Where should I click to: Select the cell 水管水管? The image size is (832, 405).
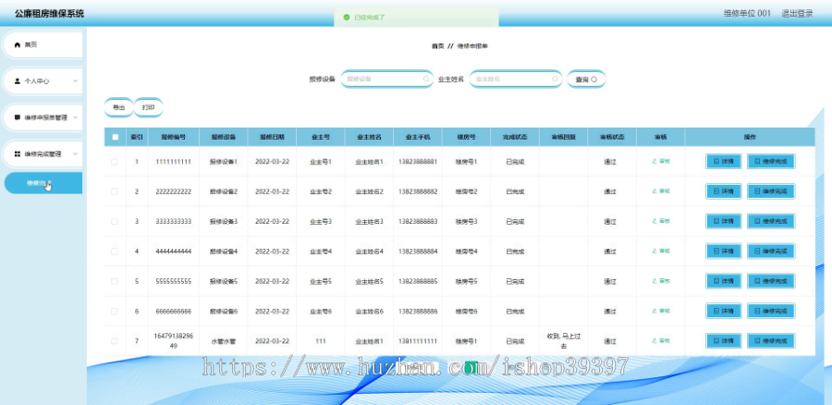click(224, 341)
